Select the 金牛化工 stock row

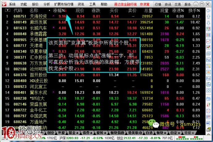coord(103,110)
